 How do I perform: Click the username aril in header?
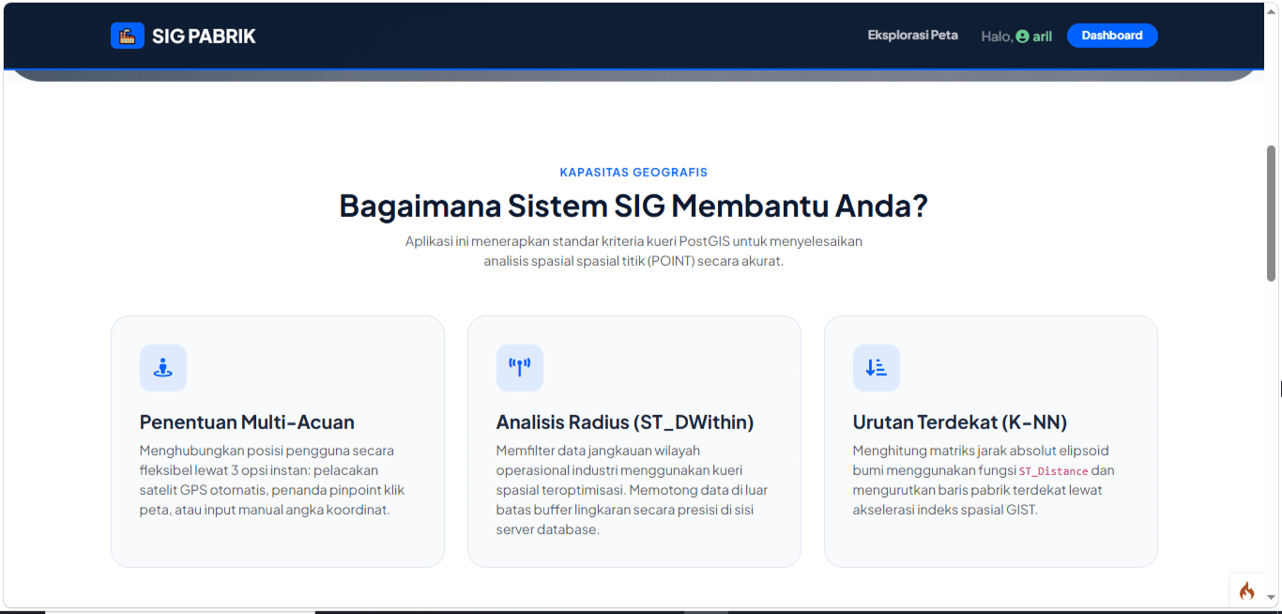coord(1042,37)
